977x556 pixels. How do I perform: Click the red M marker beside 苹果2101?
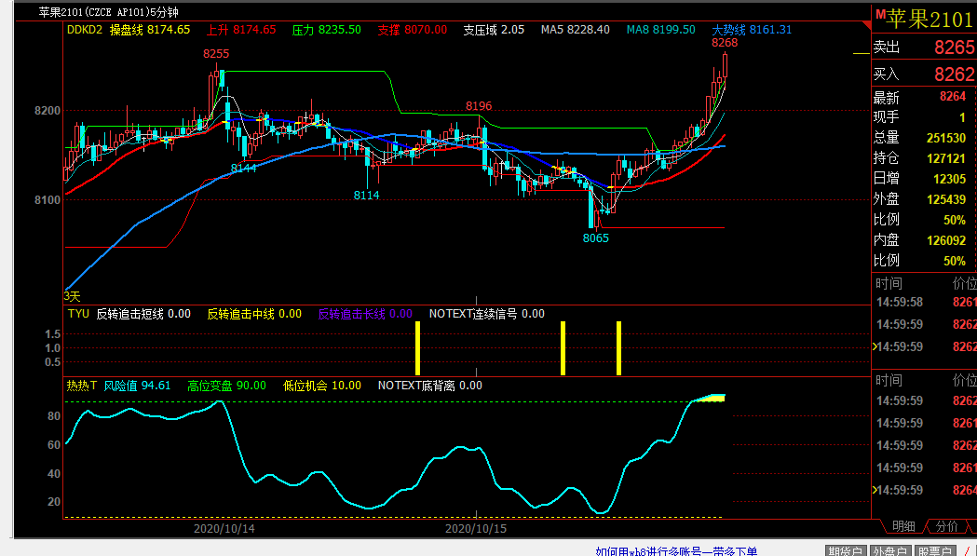click(x=880, y=11)
